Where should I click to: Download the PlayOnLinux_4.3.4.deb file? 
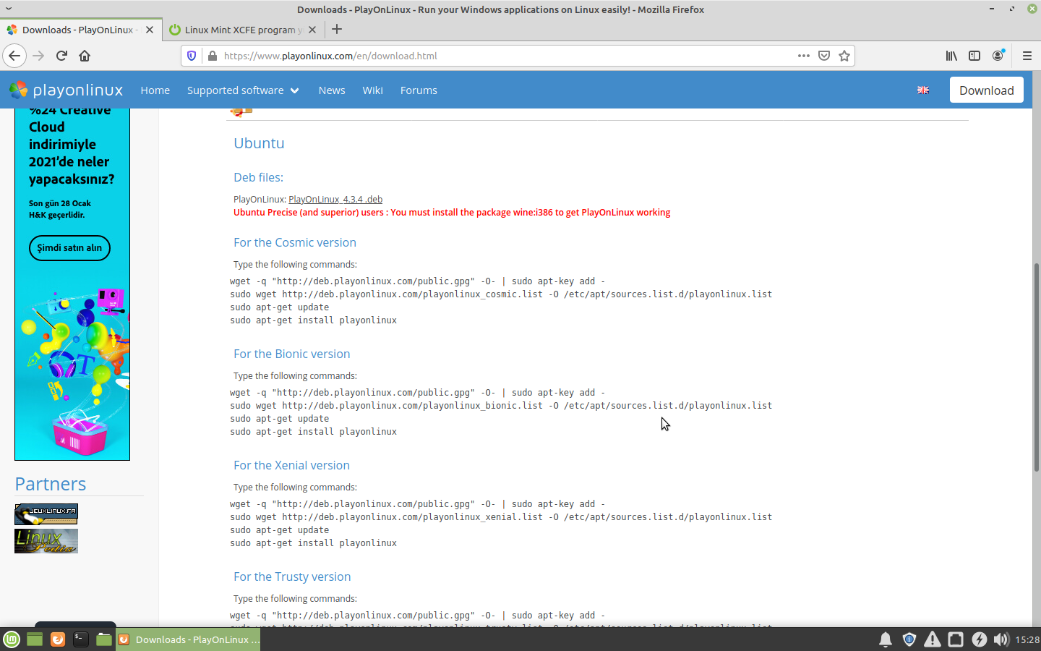[x=335, y=200]
